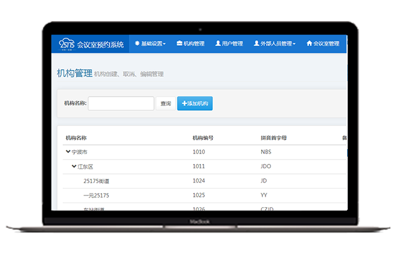Click the home icon for 会议室管理
This screenshot has width=396, height=263.
click(x=309, y=44)
